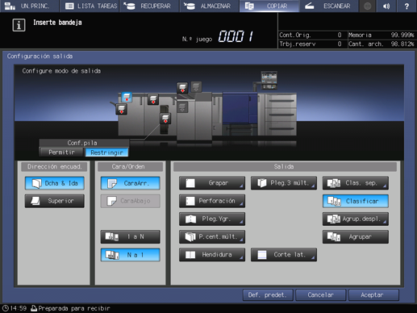This screenshot has height=313, width=417.
Task: Click the machine control panel display in diagram
Action: point(269,80)
